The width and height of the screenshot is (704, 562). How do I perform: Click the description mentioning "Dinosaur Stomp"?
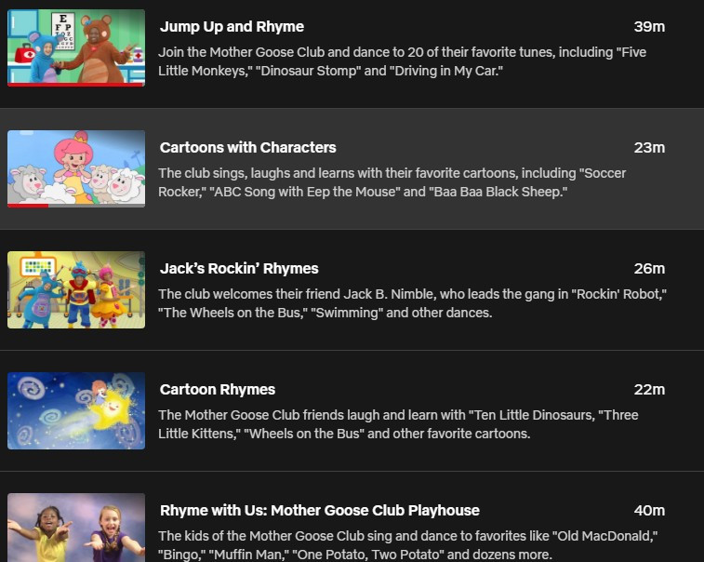coord(403,61)
